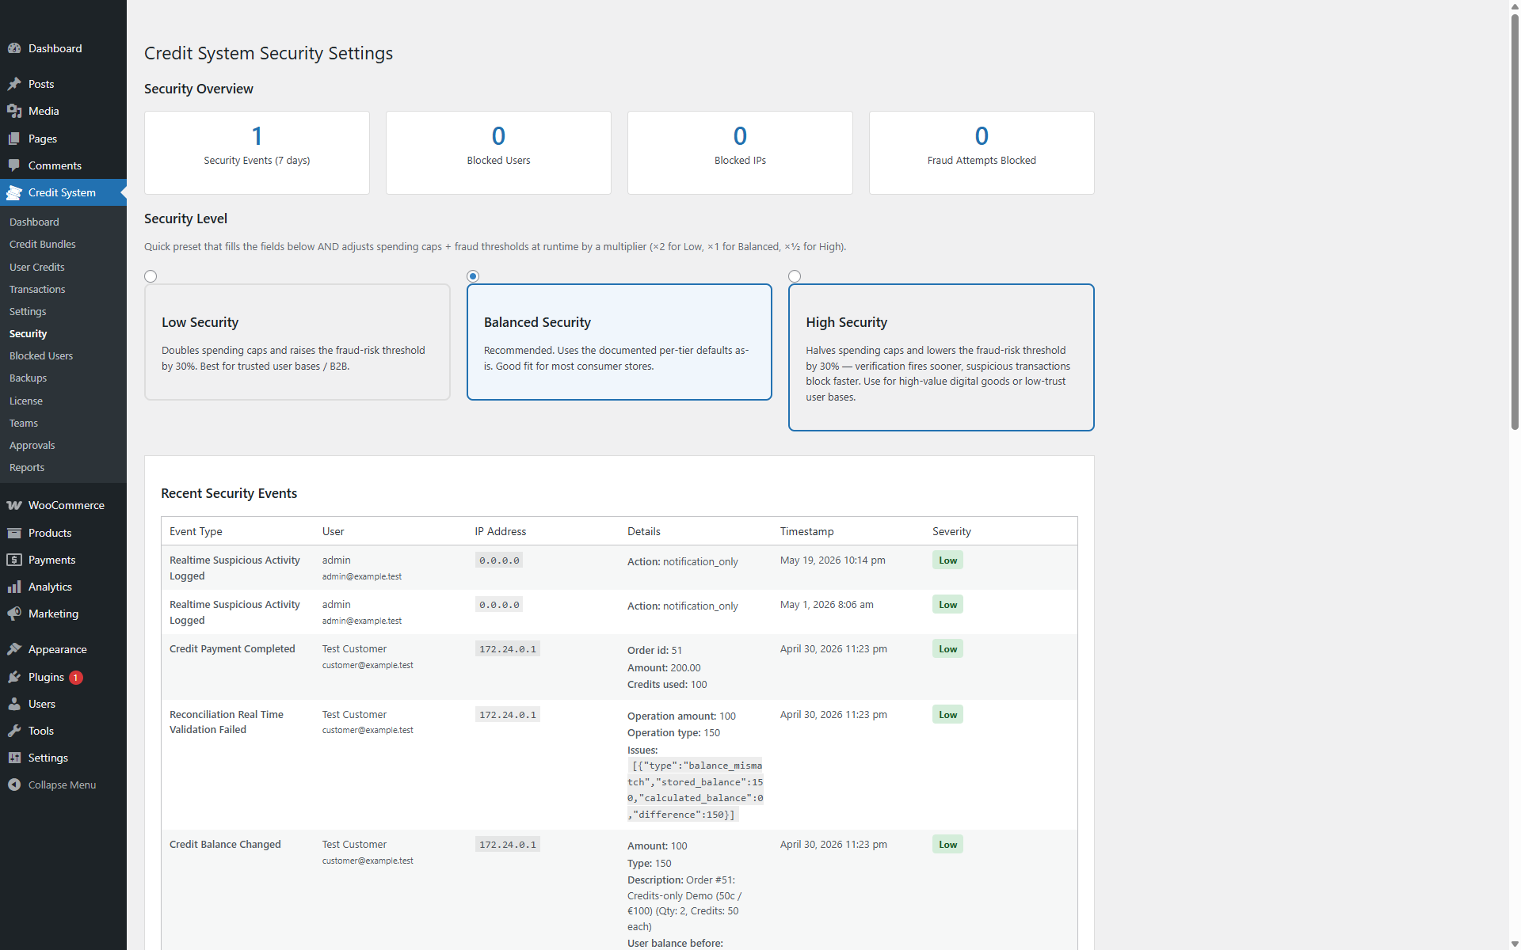Click the Event Type column header
Image resolution: width=1521 pixels, height=950 pixels.
point(196,531)
